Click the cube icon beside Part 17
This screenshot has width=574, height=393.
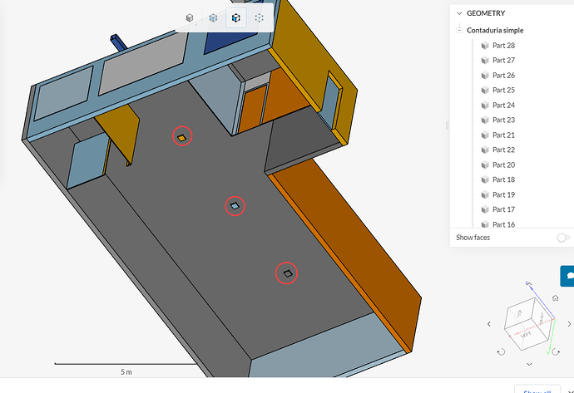[485, 209]
